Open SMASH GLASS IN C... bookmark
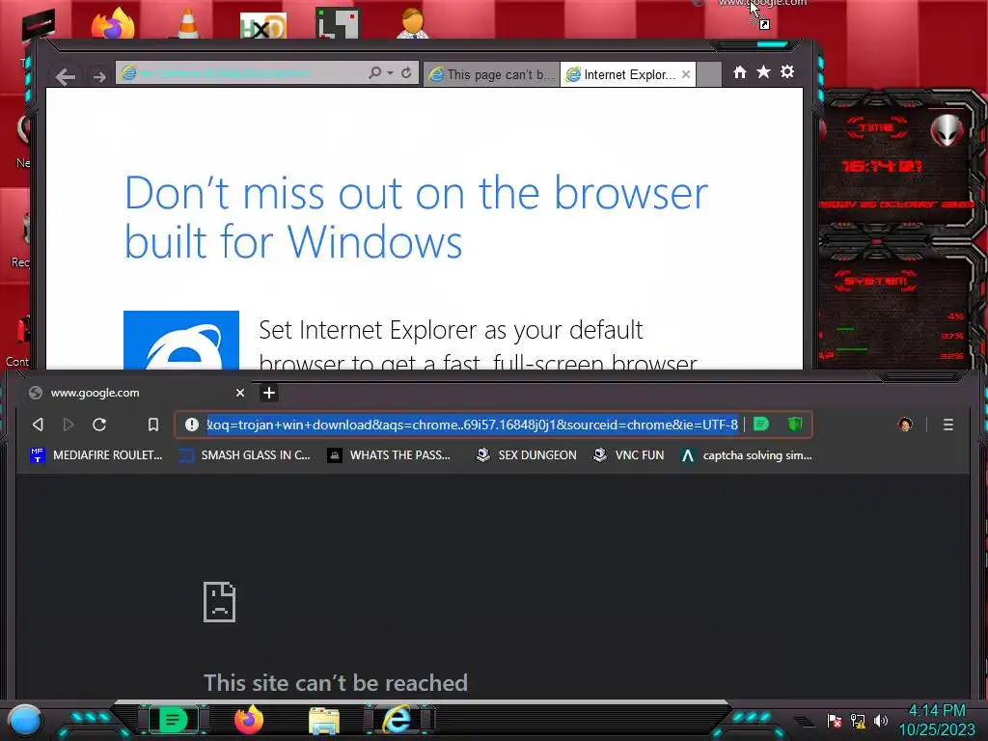 tap(245, 455)
